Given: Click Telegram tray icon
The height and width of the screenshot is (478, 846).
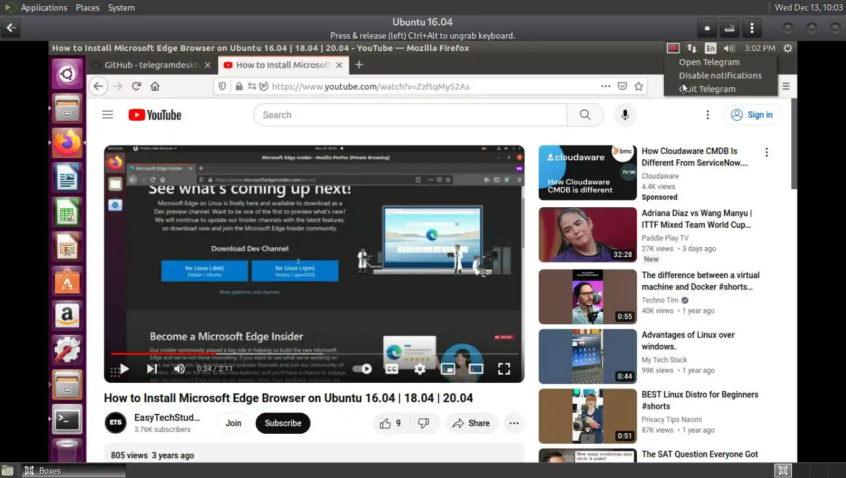Looking at the screenshot, I should pyautogui.click(x=673, y=48).
